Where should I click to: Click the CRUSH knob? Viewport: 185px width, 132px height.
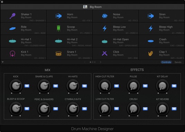[133, 108]
